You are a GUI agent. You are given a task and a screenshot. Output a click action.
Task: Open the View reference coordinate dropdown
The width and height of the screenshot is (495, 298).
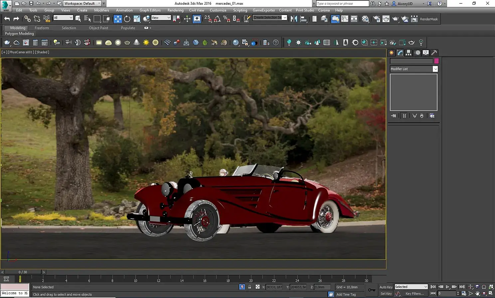pyautogui.click(x=161, y=18)
